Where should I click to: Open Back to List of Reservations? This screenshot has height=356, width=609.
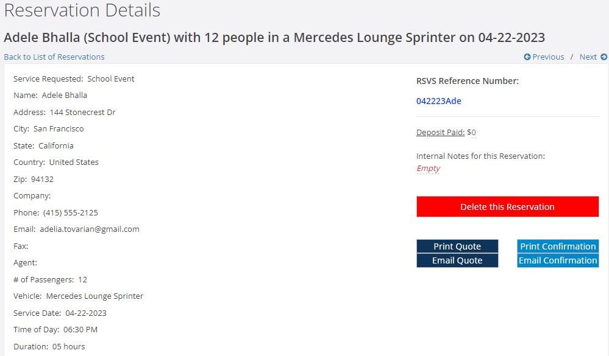(x=54, y=57)
